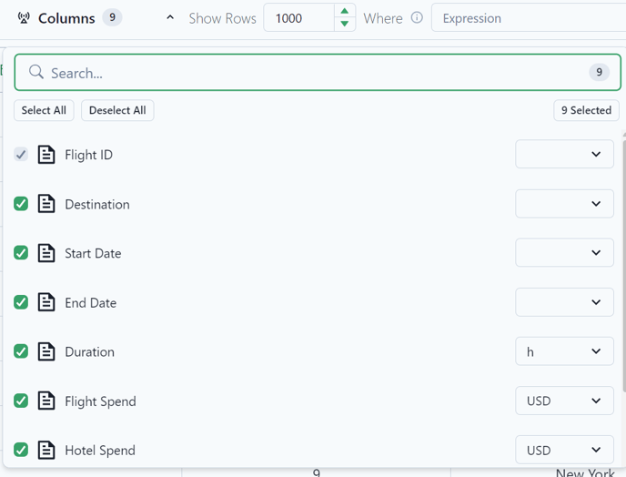Click the Duration document icon
The image size is (626, 477).
coord(46,351)
